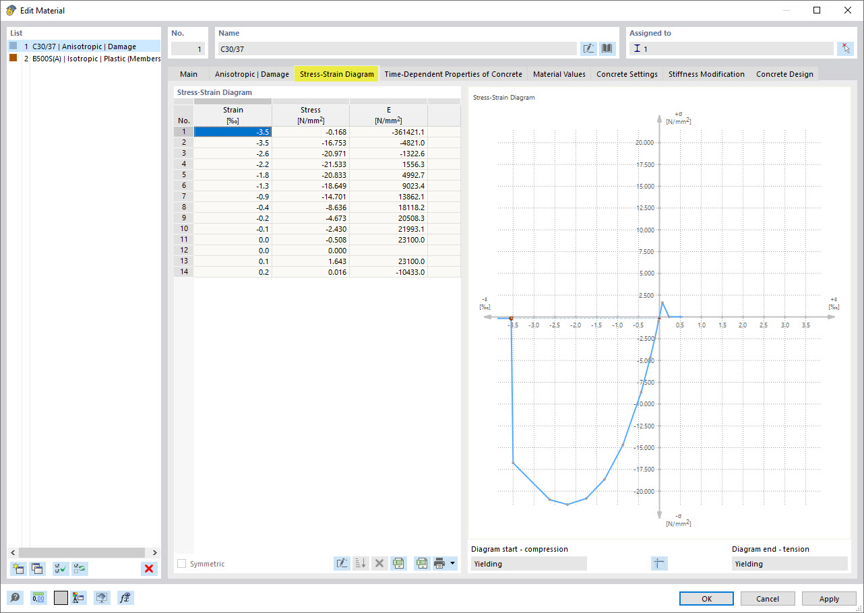Select the B500S(A) material in the list
864x613 pixels.
tap(81, 59)
